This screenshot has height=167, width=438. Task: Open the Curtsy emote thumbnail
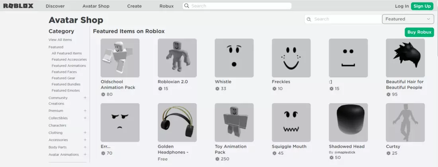[405, 123]
